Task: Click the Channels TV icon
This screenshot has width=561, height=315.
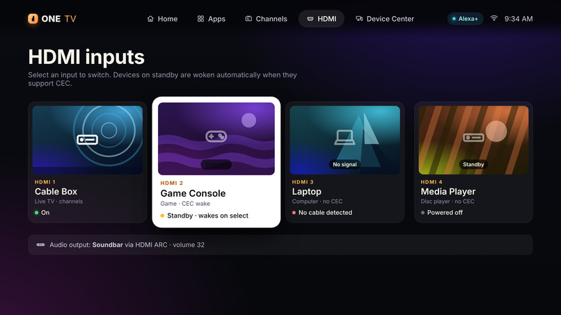Action: (x=248, y=19)
